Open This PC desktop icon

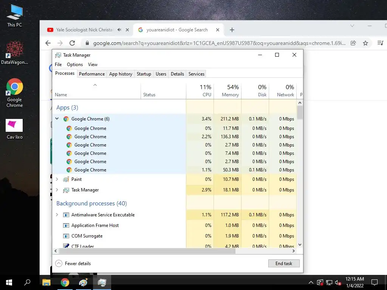coord(14,15)
